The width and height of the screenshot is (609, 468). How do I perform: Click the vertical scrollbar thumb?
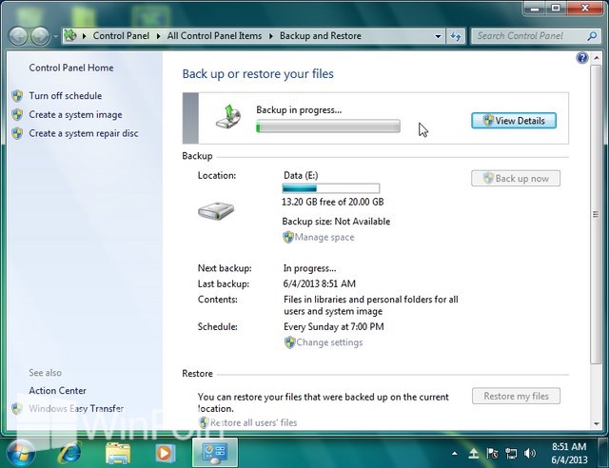pos(597,214)
